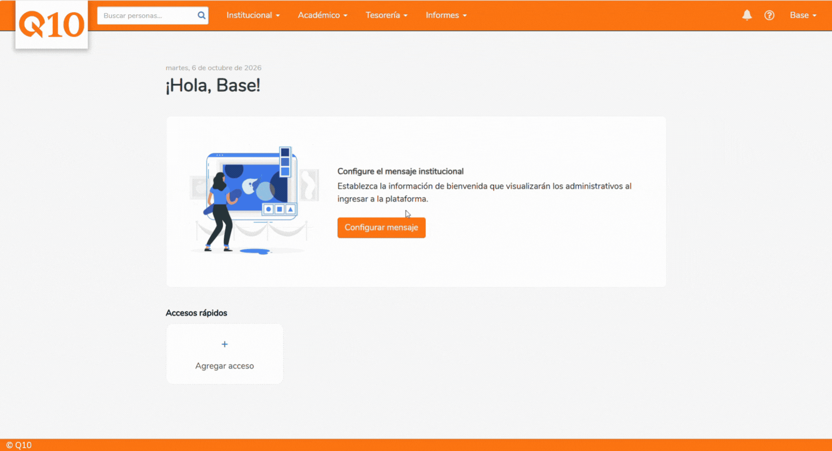Click the Configure el mensaje institucional title
832x451 pixels.
(400, 171)
